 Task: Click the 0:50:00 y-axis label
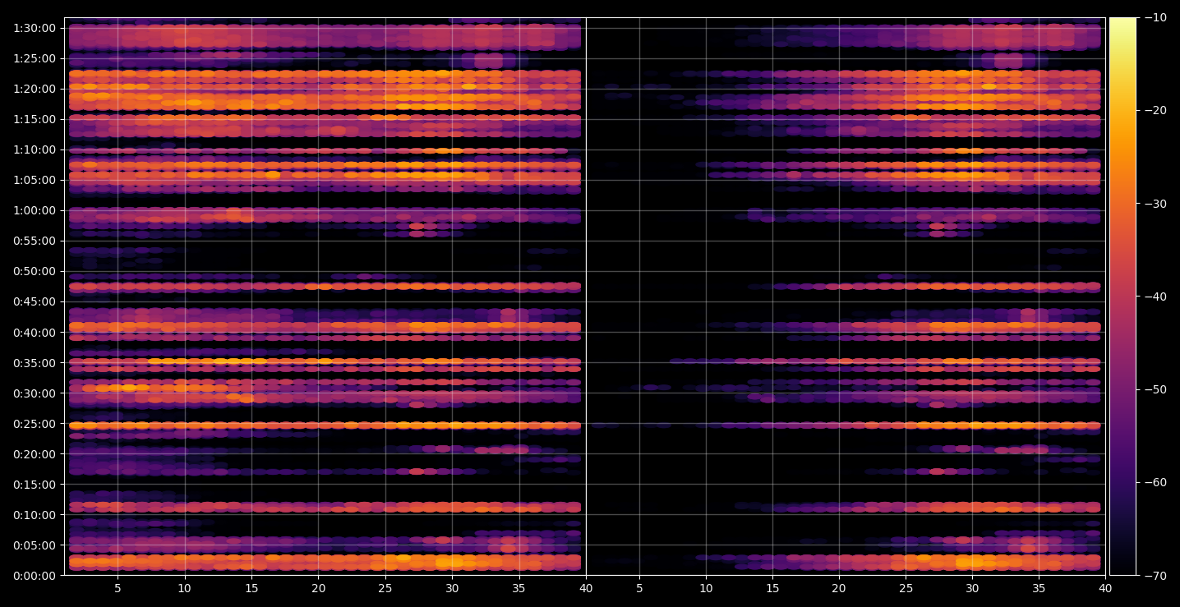pos(35,271)
